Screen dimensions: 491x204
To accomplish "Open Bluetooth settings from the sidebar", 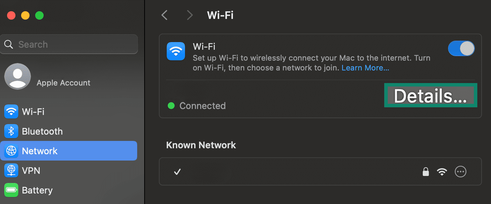I will (42, 131).
